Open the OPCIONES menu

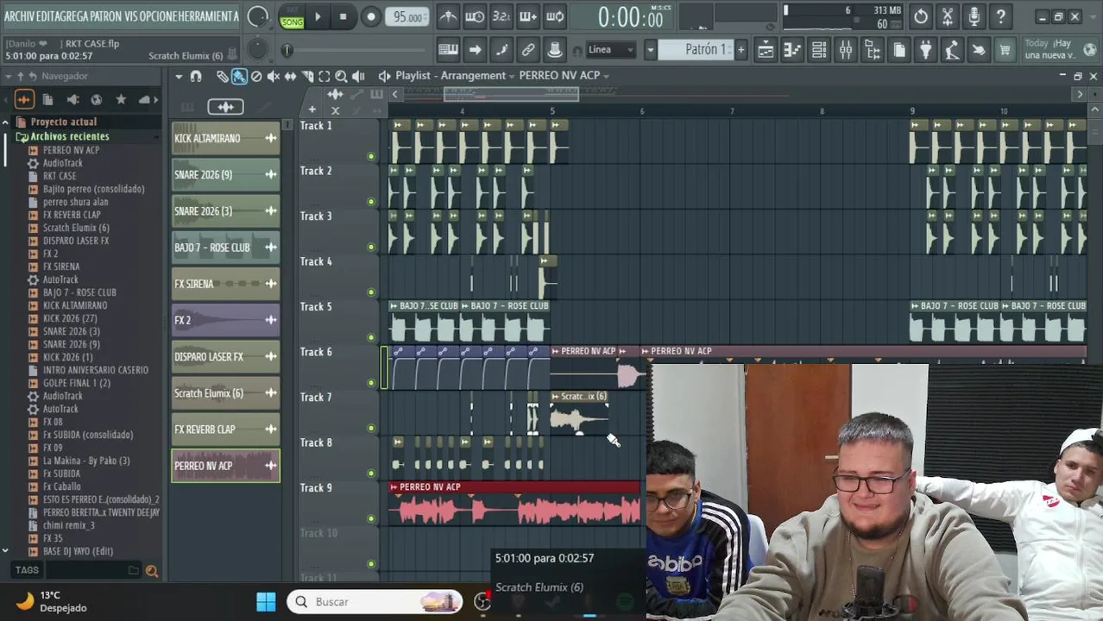click(x=158, y=16)
